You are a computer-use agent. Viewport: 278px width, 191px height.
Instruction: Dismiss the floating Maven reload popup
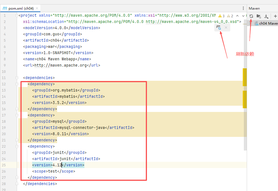coord(226,27)
